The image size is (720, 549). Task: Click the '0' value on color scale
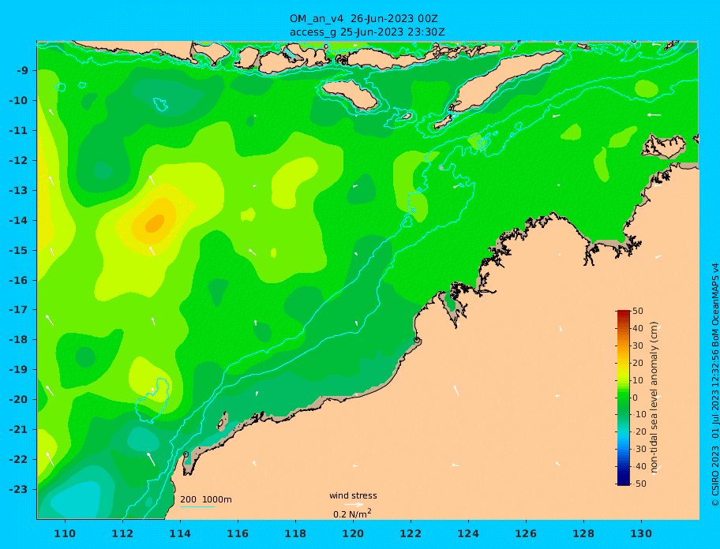tap(635, 398)
